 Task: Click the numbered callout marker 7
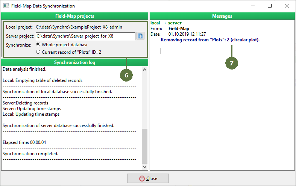[x=232, y=63]
